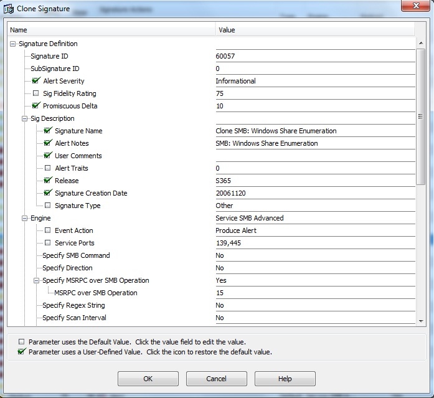Click the OK button
Image resolution: width=434 pixels, height=398 pixels.
(148, 379)
